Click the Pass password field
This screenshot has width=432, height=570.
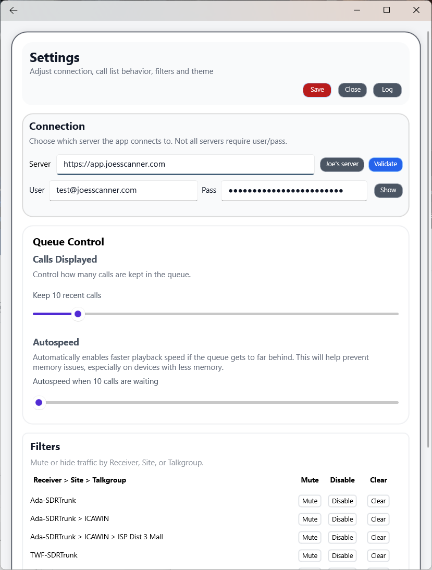(294, 190)
